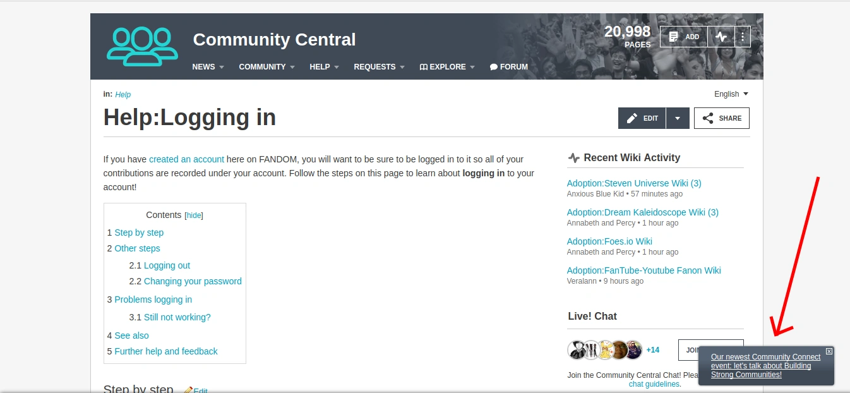Jump to 'Changing your password' section
The width and height of the screenshot is (850, 393).
pyautogui.click(x=193, y=281)
